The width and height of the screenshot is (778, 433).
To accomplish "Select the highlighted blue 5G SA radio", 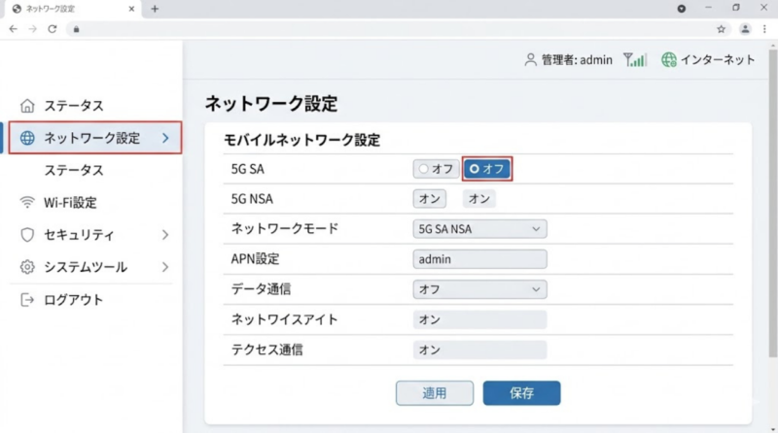I will pos(487,169).
